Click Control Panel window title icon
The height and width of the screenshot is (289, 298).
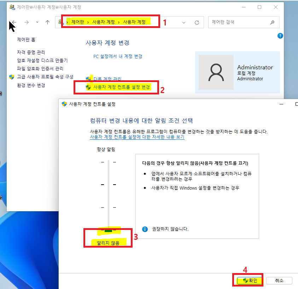click(12, 7)
